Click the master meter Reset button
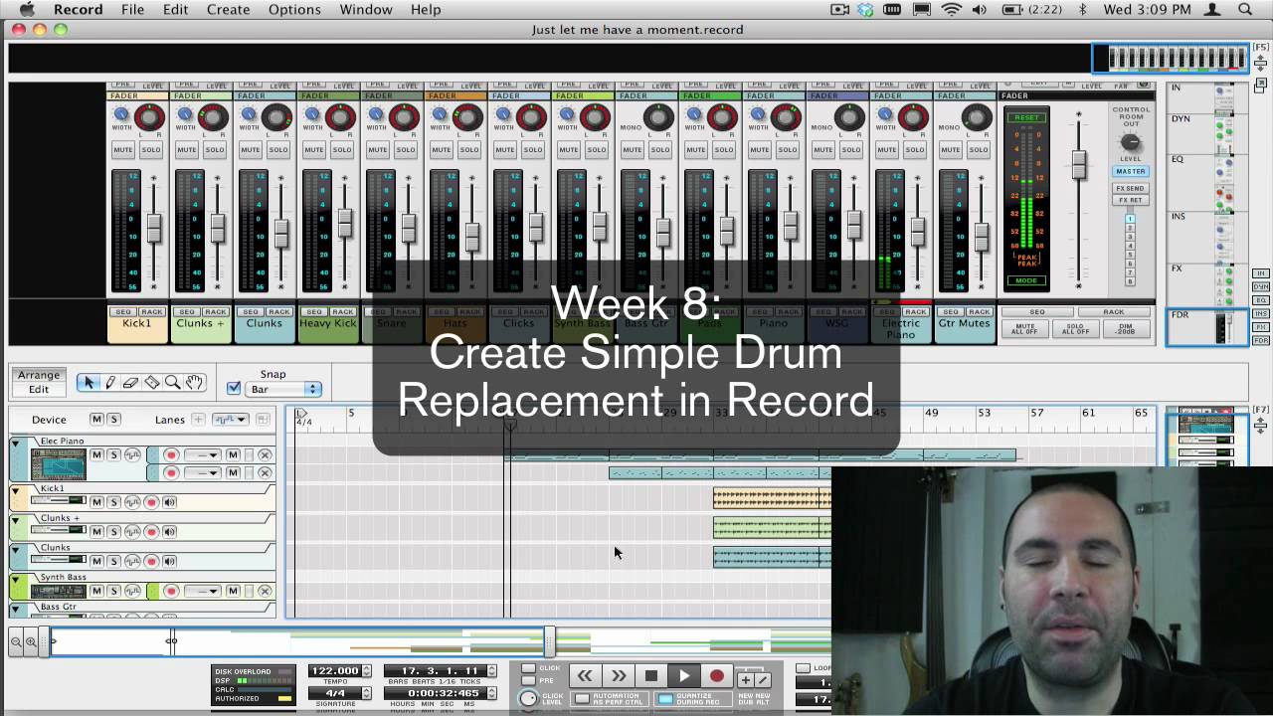 coord(1026,117)
